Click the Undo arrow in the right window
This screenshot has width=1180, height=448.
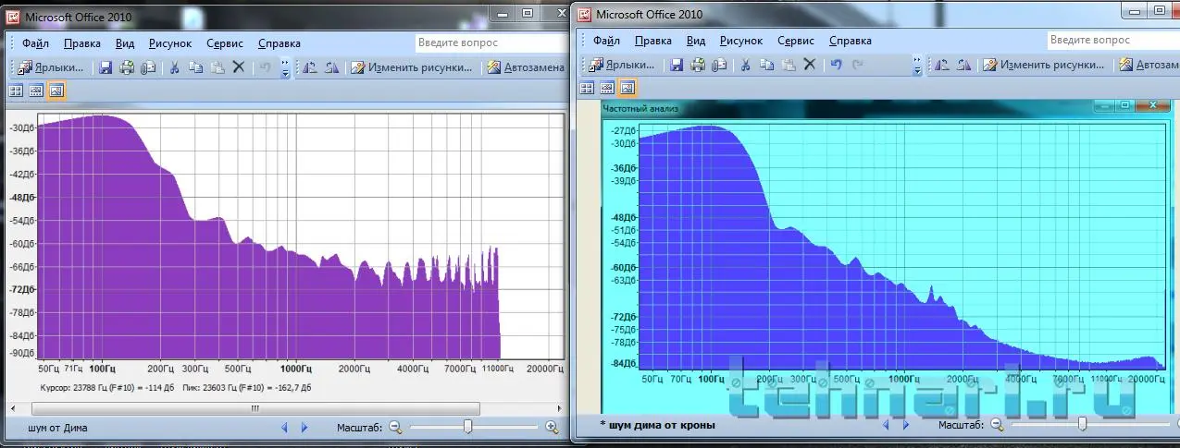[x=837, y=65]
